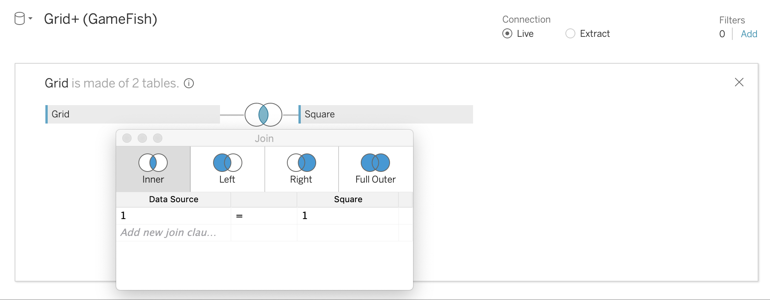Select the Extract connection option
The height and width of the screenshot is (300, 770).
click(570, 34)
